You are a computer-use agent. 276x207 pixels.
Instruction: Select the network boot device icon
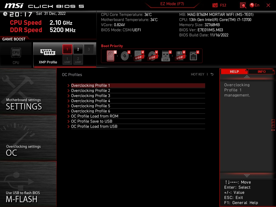pos(194,56)
